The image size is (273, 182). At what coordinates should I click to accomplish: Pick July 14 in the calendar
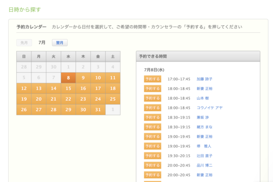click(x=53, y=89)
